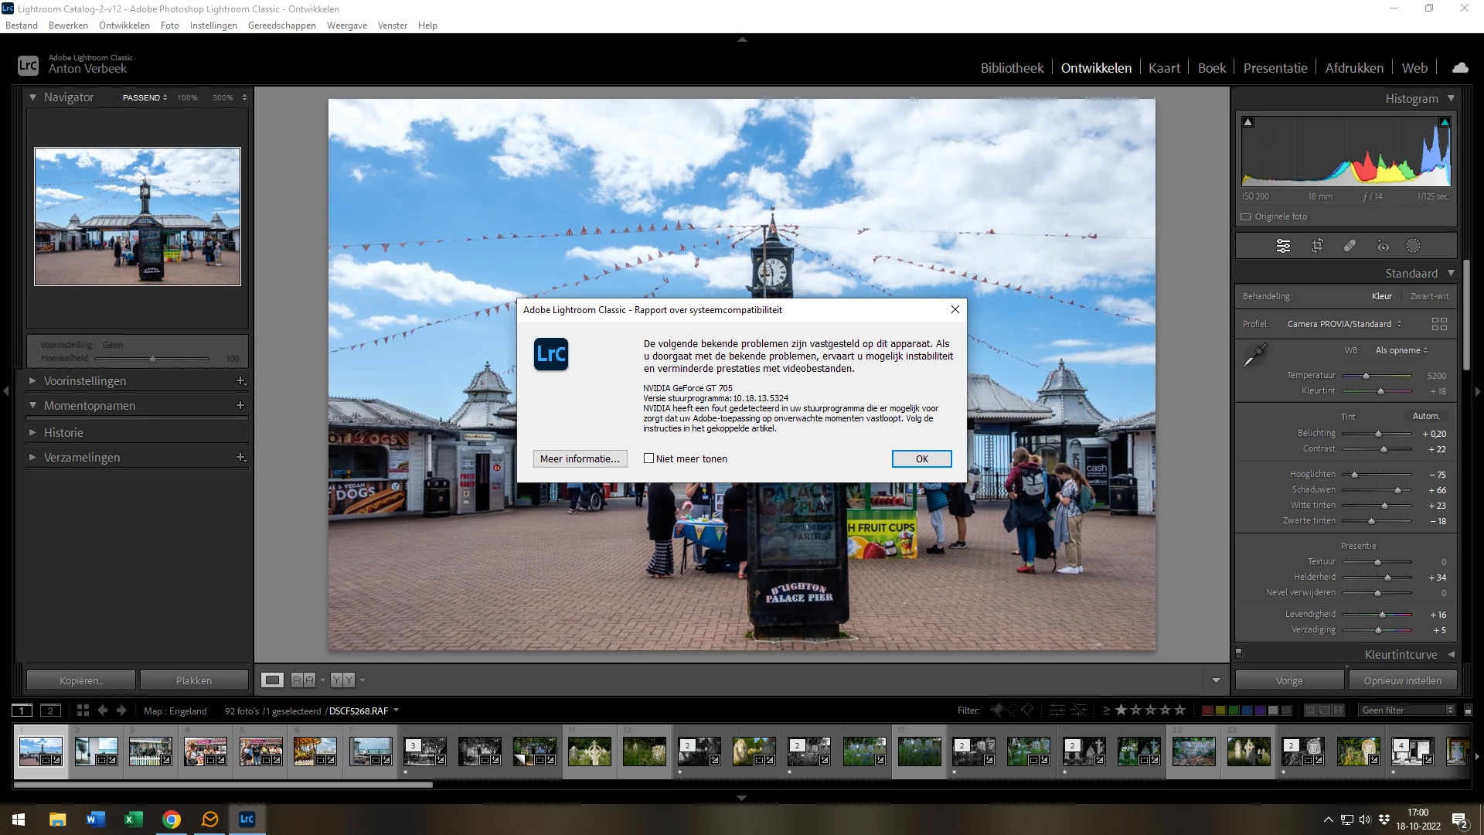Open the profile browser grid icon
Screen dimensions: 1484x835
coord(1439,324)
